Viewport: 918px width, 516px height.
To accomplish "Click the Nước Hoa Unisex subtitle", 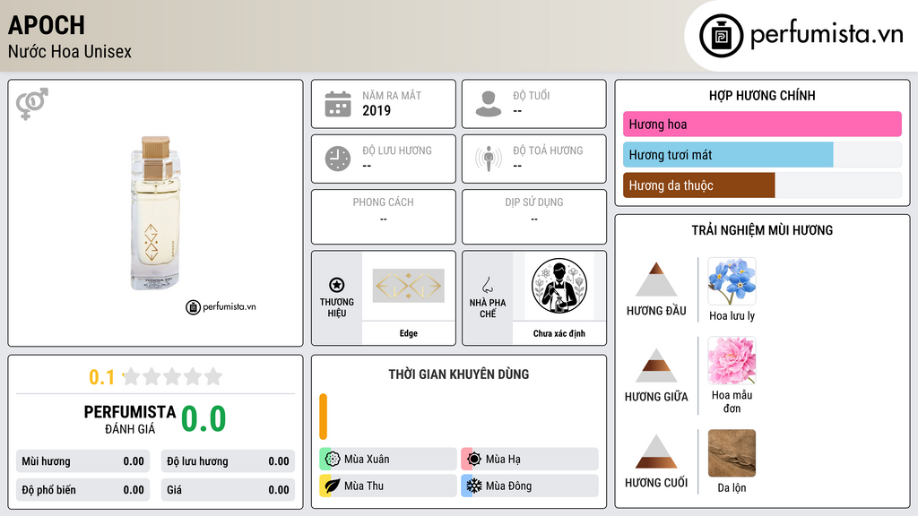I will coord(70,51).
